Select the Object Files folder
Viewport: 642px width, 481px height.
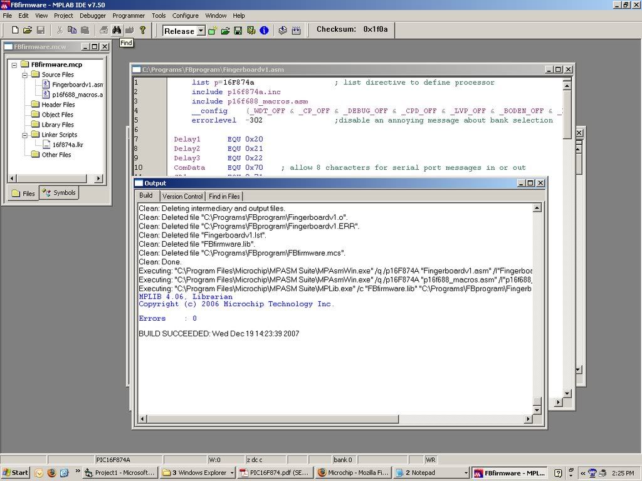click(x=53, y=115)
